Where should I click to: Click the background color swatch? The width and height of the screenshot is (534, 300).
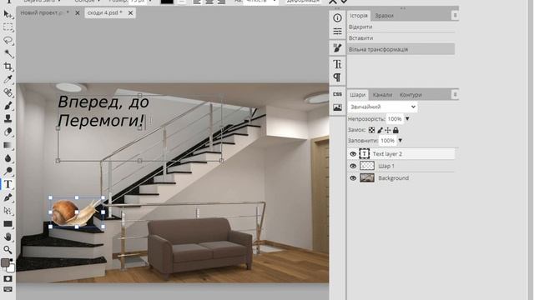(x=11, y=268)
